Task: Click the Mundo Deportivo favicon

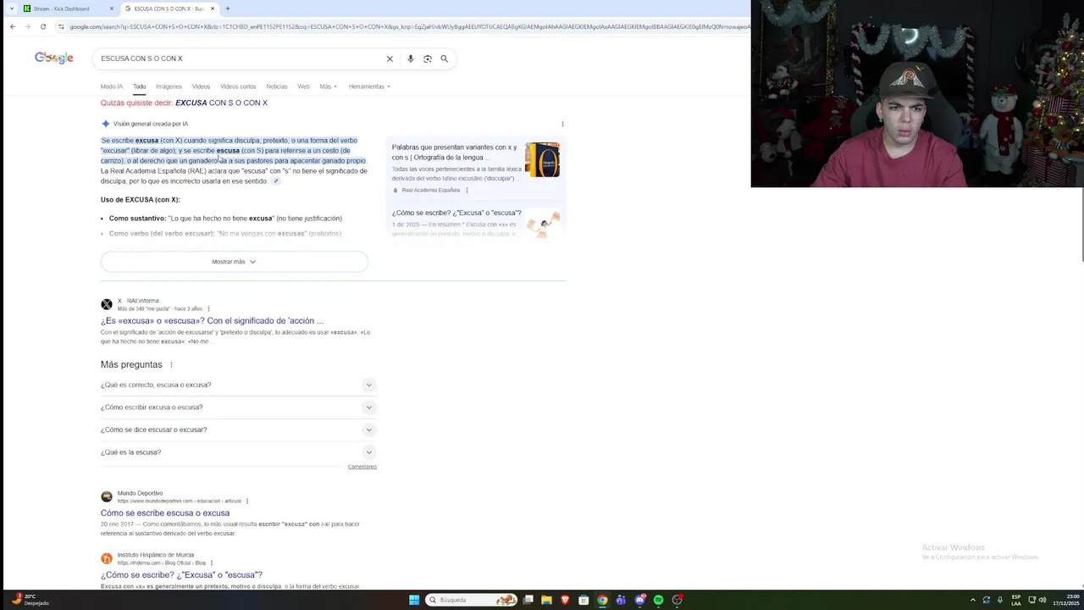Action: pyautogui.click(x=106, y=496)
